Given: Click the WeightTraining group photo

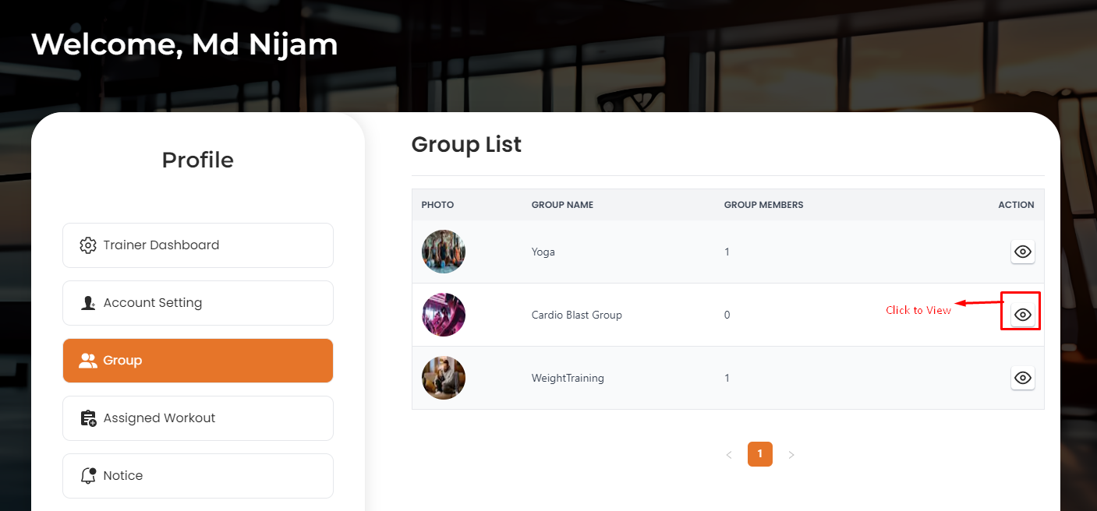Looking at the screenshot, I should 444,378.
